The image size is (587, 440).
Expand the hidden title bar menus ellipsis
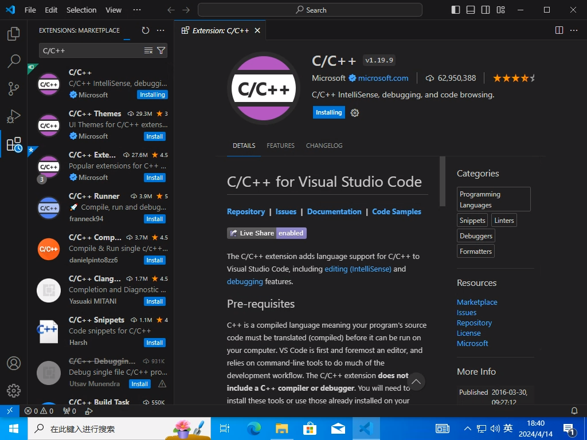tap(136, 10)
